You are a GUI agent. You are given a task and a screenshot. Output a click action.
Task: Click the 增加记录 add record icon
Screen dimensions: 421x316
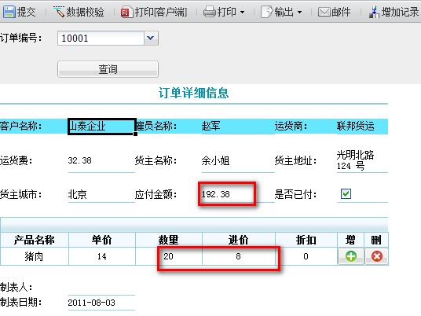(x=375, y=12)
